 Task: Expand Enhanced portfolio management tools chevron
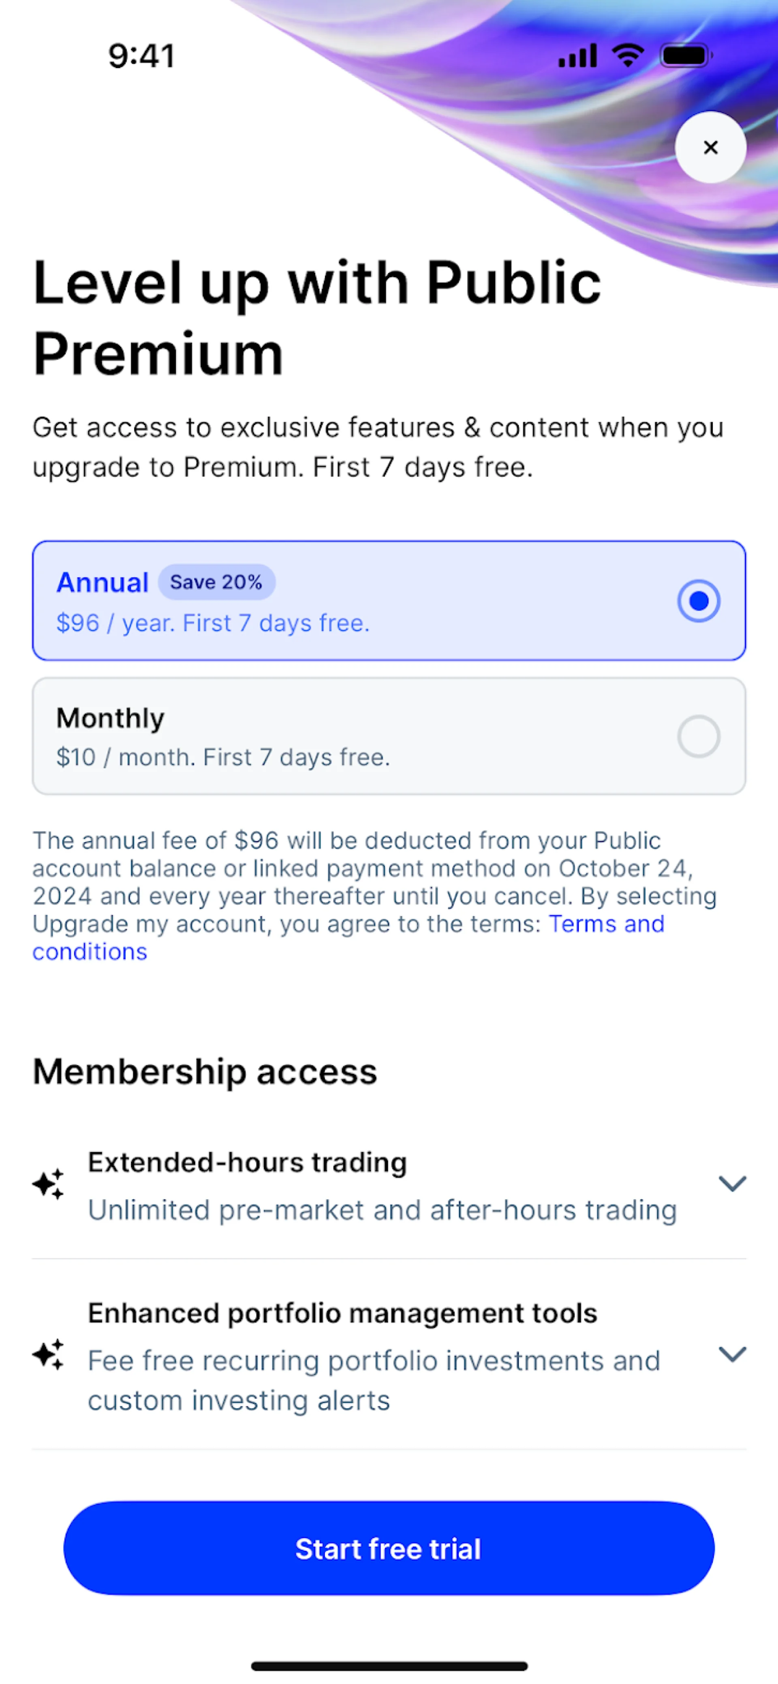coord(732,1354)
